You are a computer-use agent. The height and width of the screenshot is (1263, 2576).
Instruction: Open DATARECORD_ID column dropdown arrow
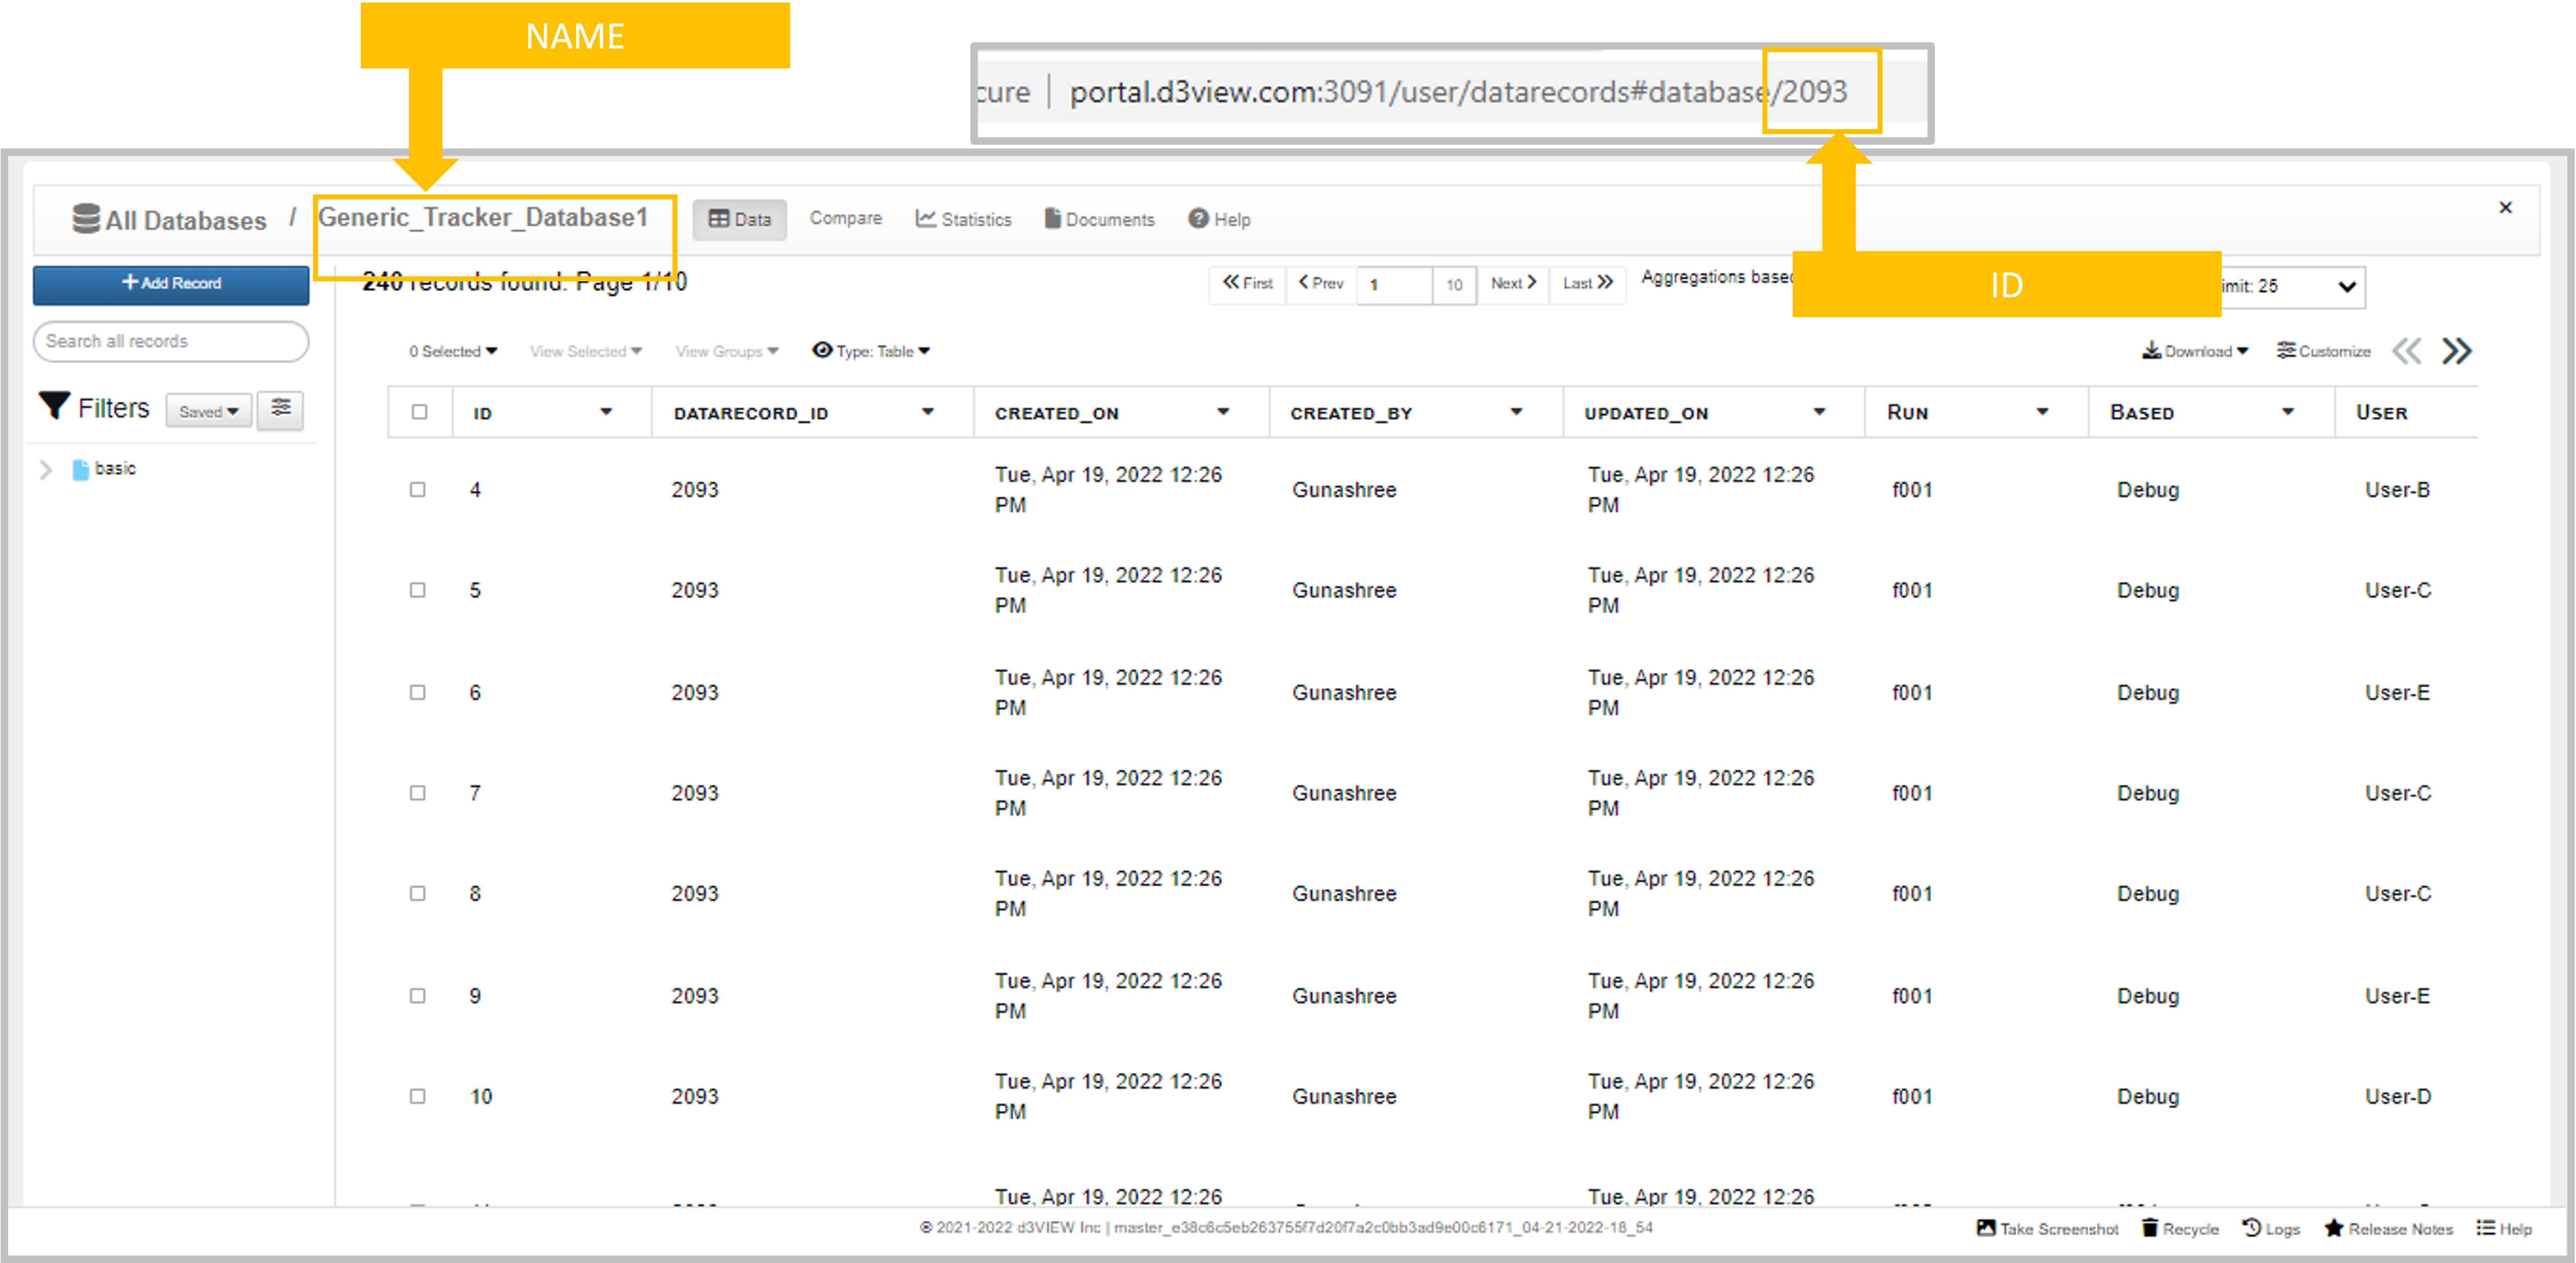[928, 412]
